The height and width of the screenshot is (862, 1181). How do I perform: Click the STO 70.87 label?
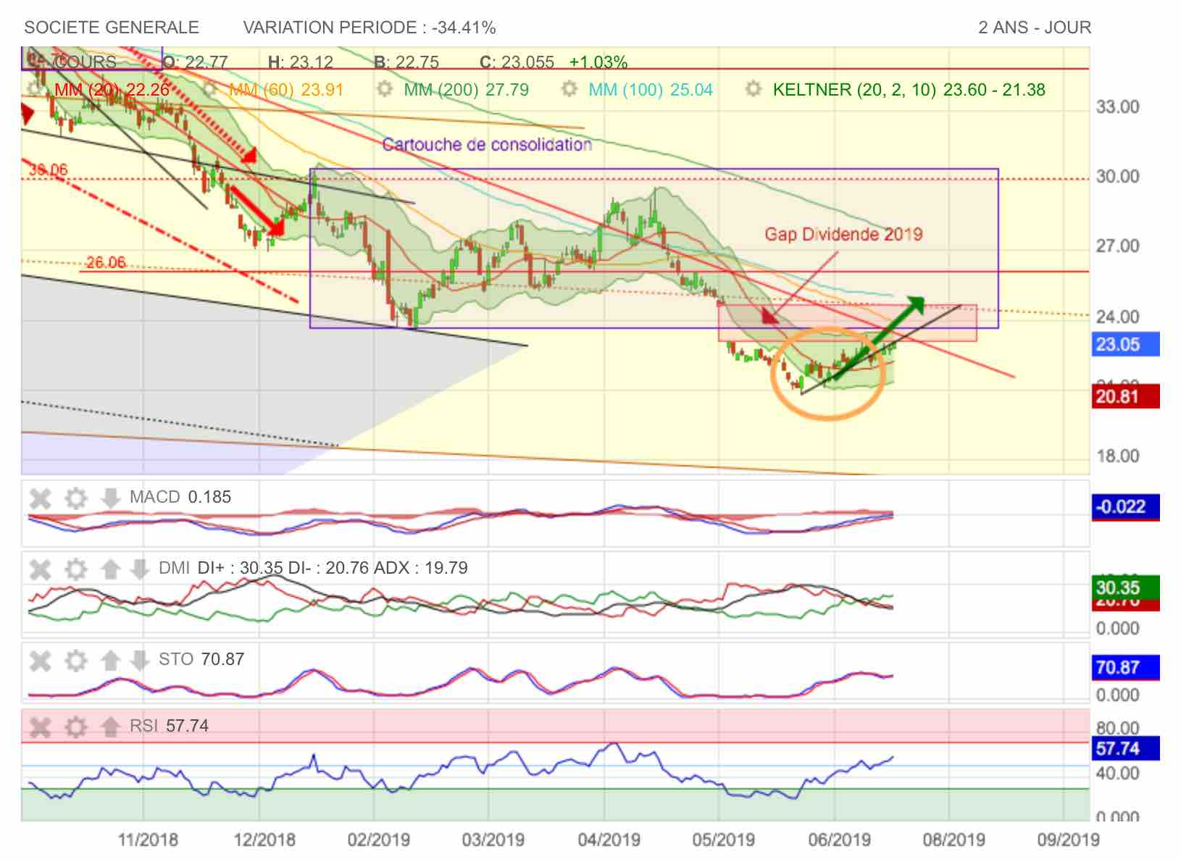coord(201,659)
